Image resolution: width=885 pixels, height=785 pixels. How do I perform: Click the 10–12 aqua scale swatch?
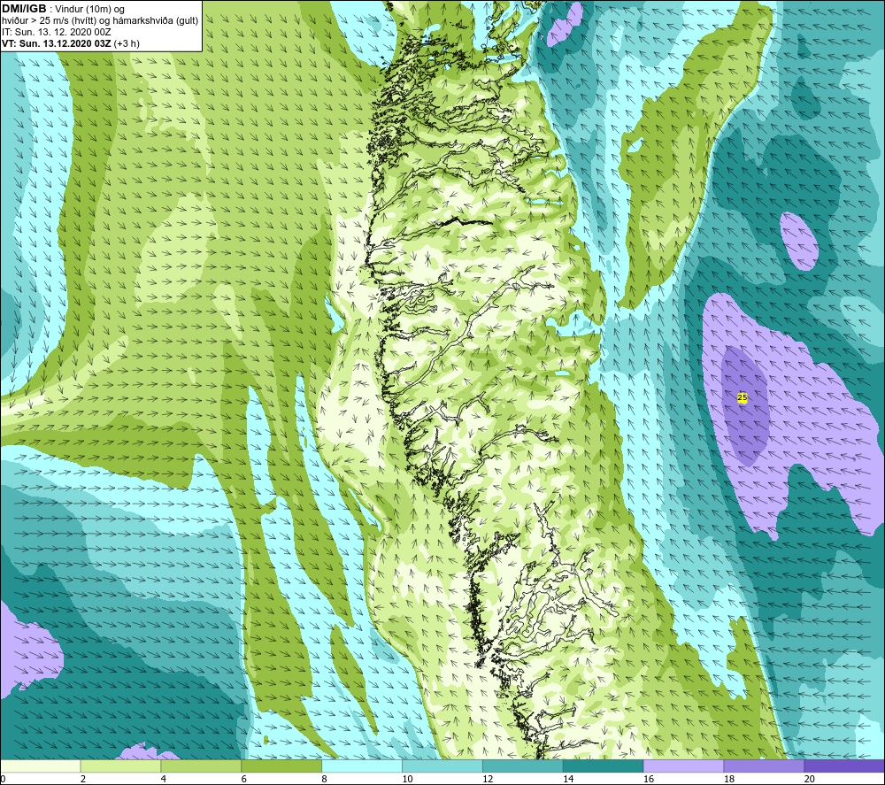click(442, 766)
